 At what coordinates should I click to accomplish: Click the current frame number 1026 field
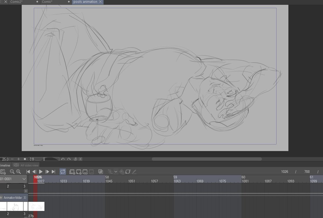[285, 171]
